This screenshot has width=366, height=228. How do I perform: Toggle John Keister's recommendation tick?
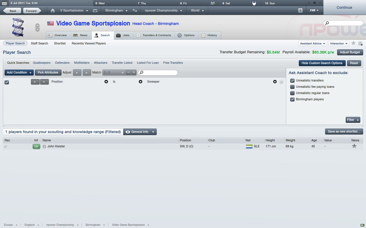coord(5,146)
